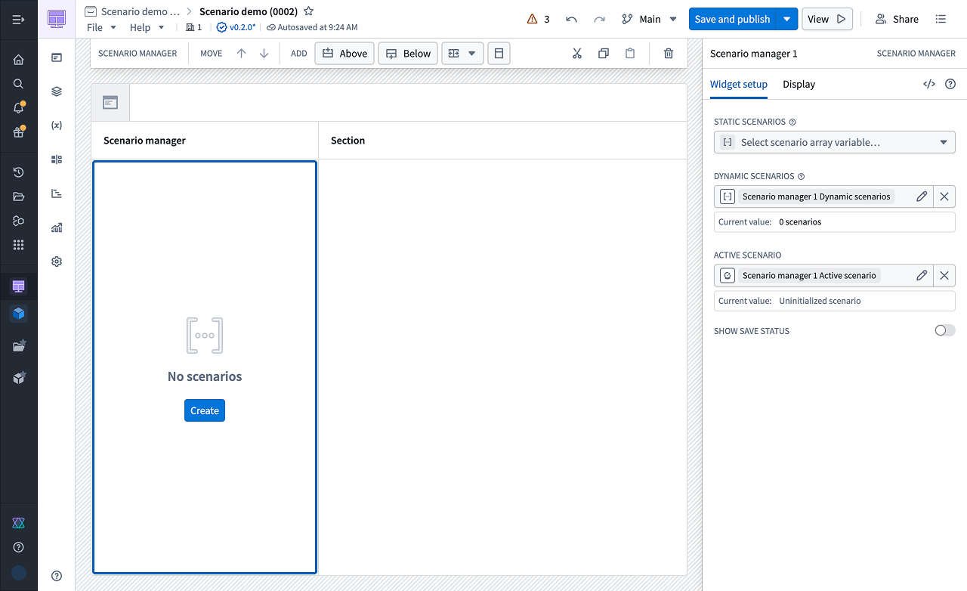
Task: Open the applications grid icon
Action: [19, 245]
